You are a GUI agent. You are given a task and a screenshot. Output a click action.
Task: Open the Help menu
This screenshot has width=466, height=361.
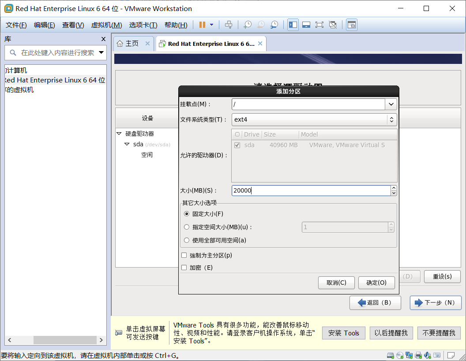coord(176,25)
